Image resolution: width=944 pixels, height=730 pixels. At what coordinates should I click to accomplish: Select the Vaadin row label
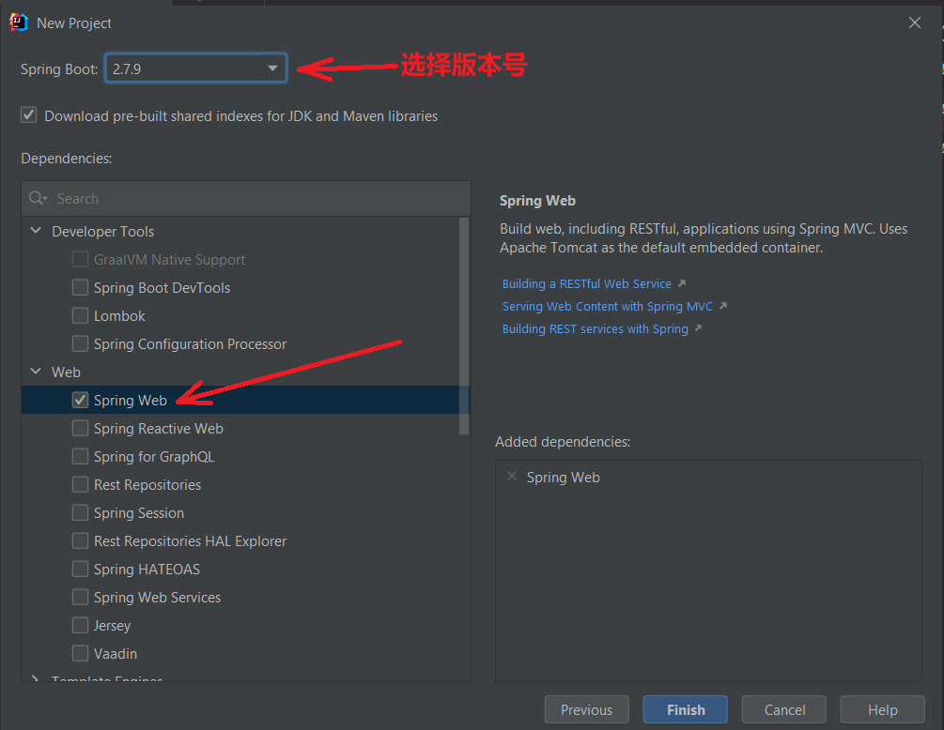[x=115, y=654]
